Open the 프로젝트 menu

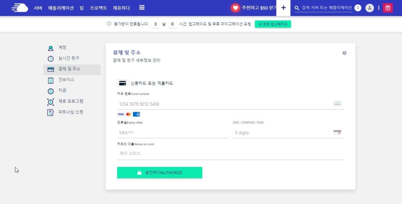coord(99,8)
